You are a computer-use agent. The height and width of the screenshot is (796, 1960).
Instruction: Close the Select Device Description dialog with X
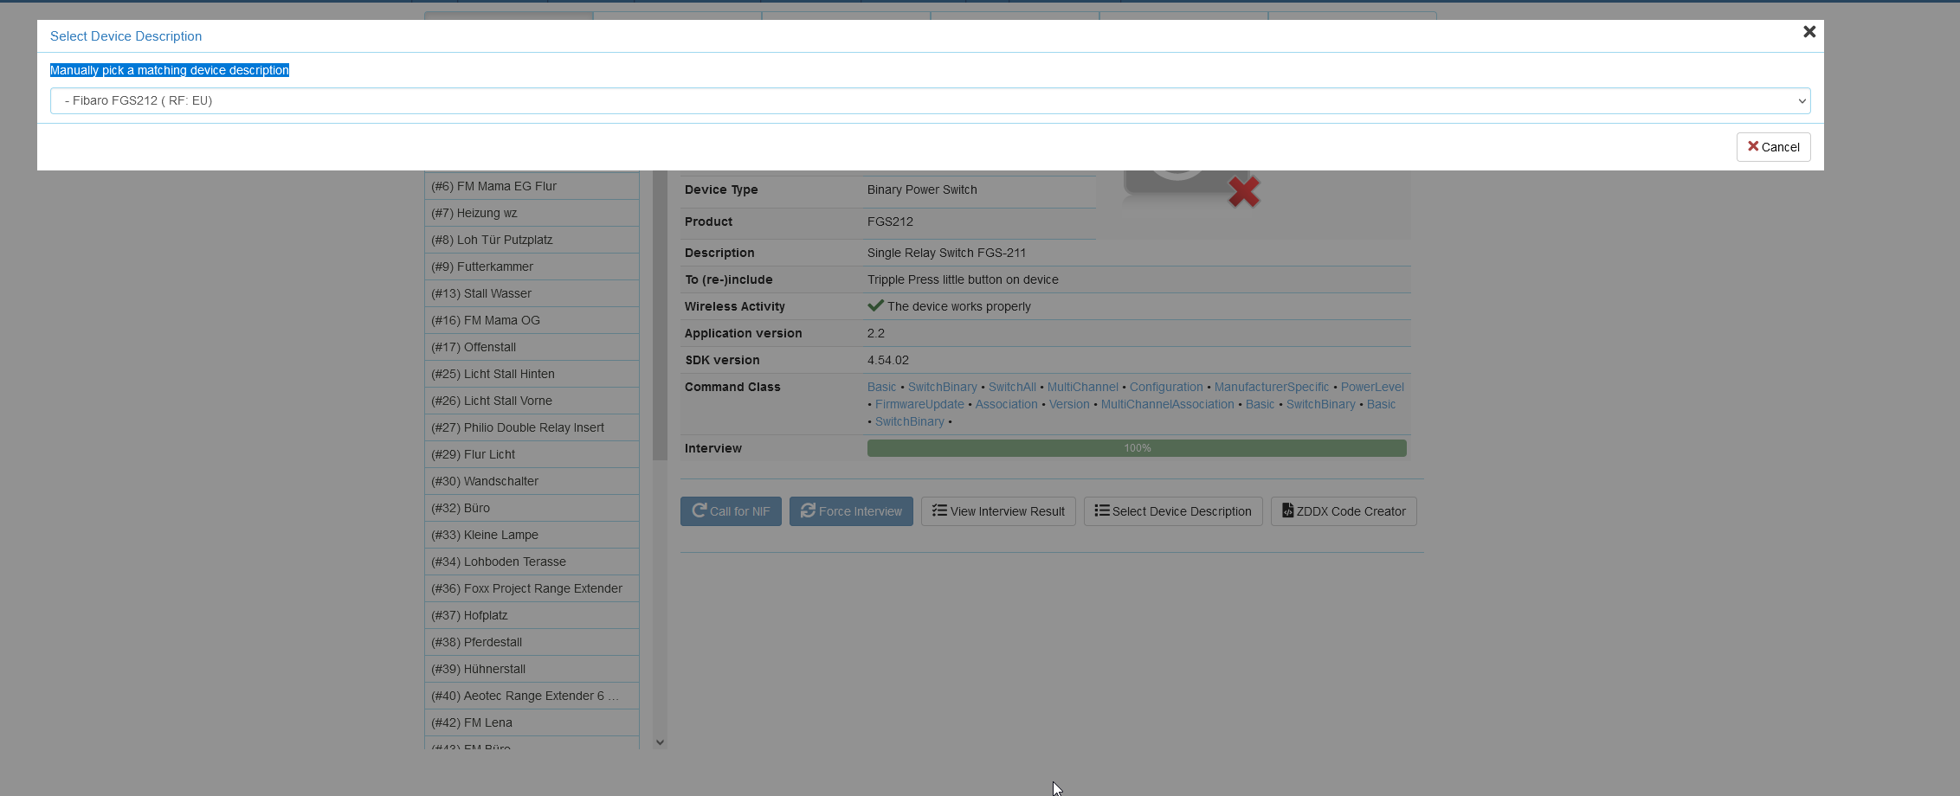(1808, 32)
